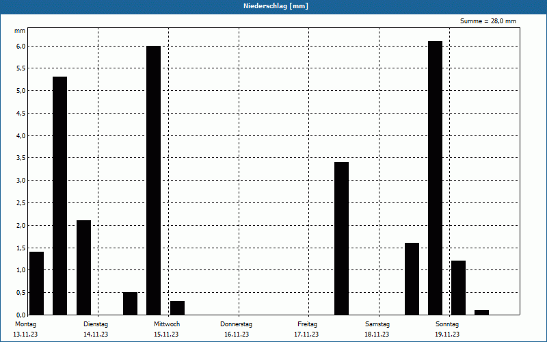Select the Dienstag 14.11.23 date label
Screen dimensions: 547x342
[x=96, y=329]
